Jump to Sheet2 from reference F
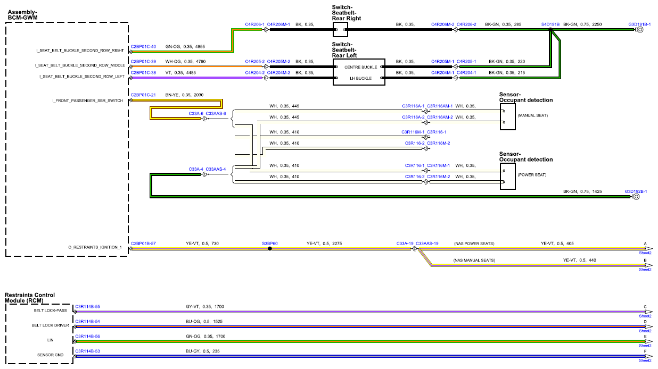658x369 pixels. [x=645, y=360]
